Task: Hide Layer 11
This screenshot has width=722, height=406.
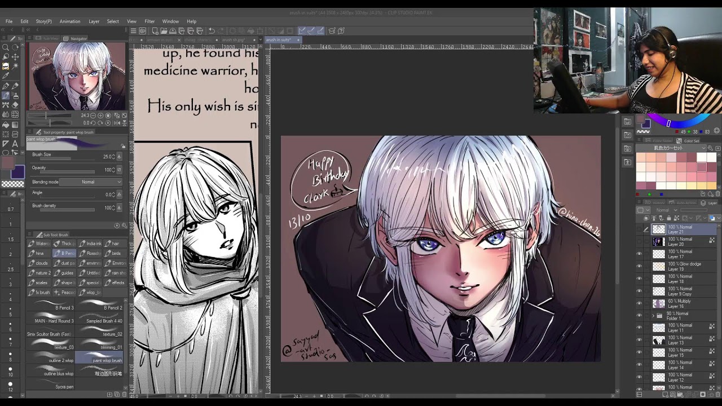Action: pyautogui.click(x=639, y=328)
